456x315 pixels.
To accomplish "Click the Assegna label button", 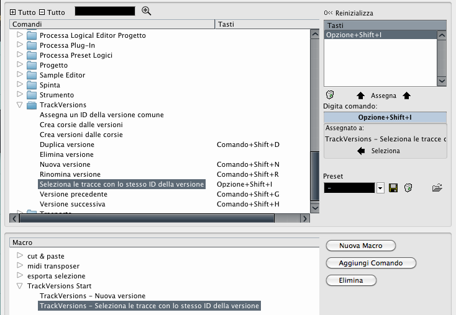I will [x=383, y=95].
